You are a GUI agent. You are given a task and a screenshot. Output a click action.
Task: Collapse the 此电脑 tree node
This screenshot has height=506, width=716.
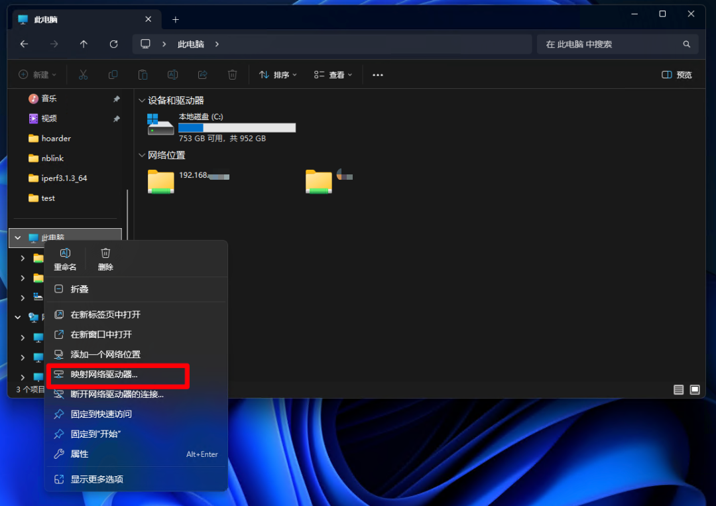(18, 238)
